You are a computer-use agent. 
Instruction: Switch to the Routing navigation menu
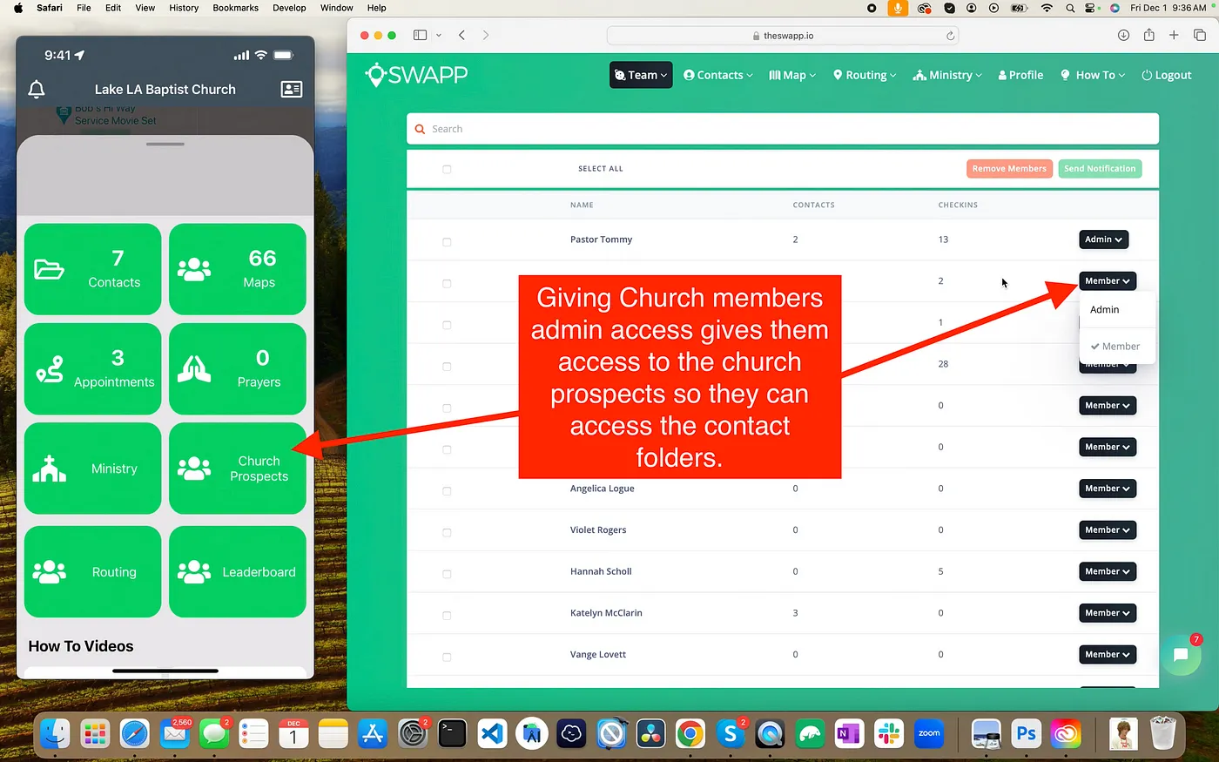point(865,75)
